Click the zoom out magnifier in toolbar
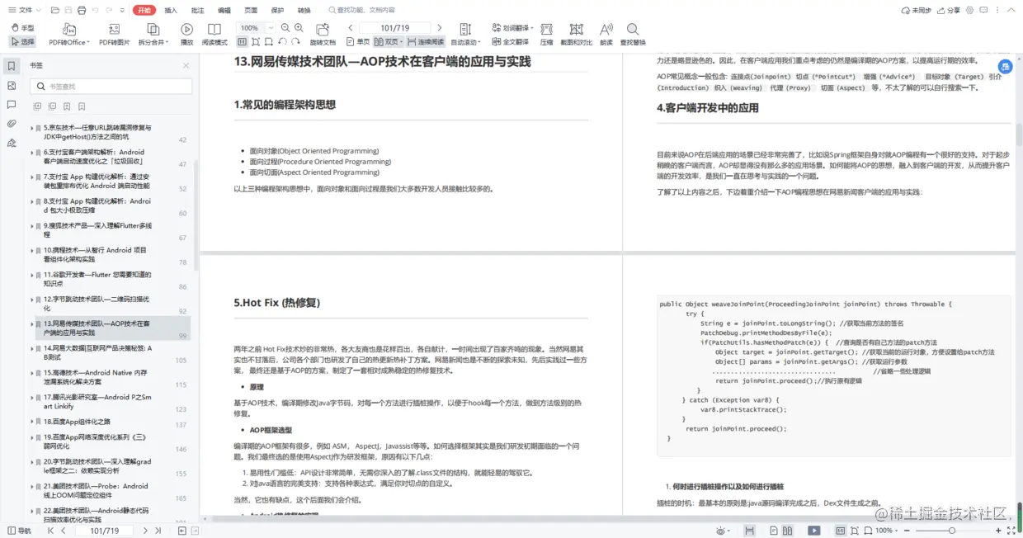1023x538 pixels. [286, 27]
